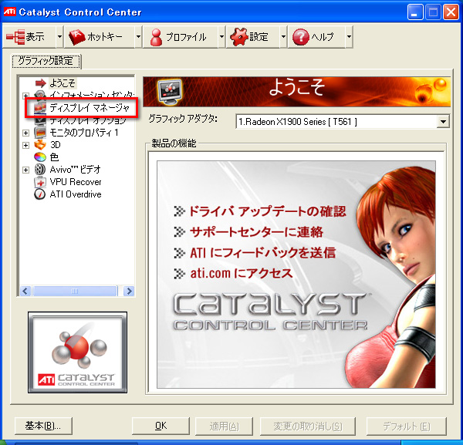This screenshot has height=445, width=463.
Task: Select Avivo ビデオ in the tree
Action: point(76,170)
